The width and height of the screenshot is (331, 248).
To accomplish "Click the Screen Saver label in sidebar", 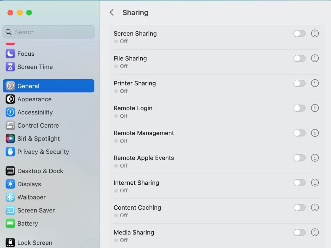I will pyautogui.click(x=36, y=211).
